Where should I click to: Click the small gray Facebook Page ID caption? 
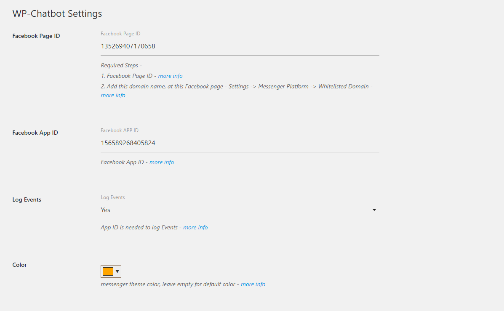tap(120, 34)
